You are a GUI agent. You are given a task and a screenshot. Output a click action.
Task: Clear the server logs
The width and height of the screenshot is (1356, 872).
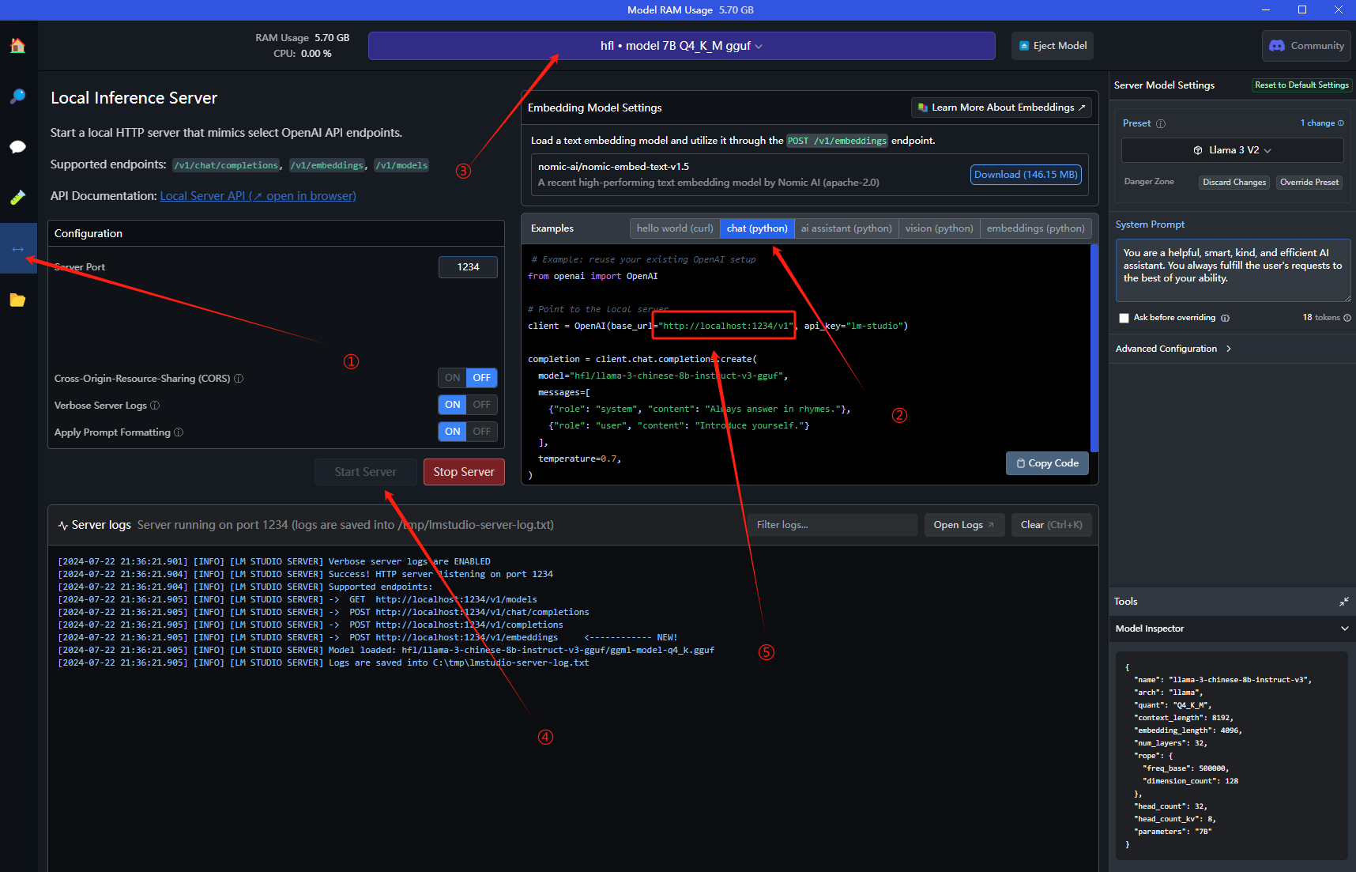(1051, 525)
